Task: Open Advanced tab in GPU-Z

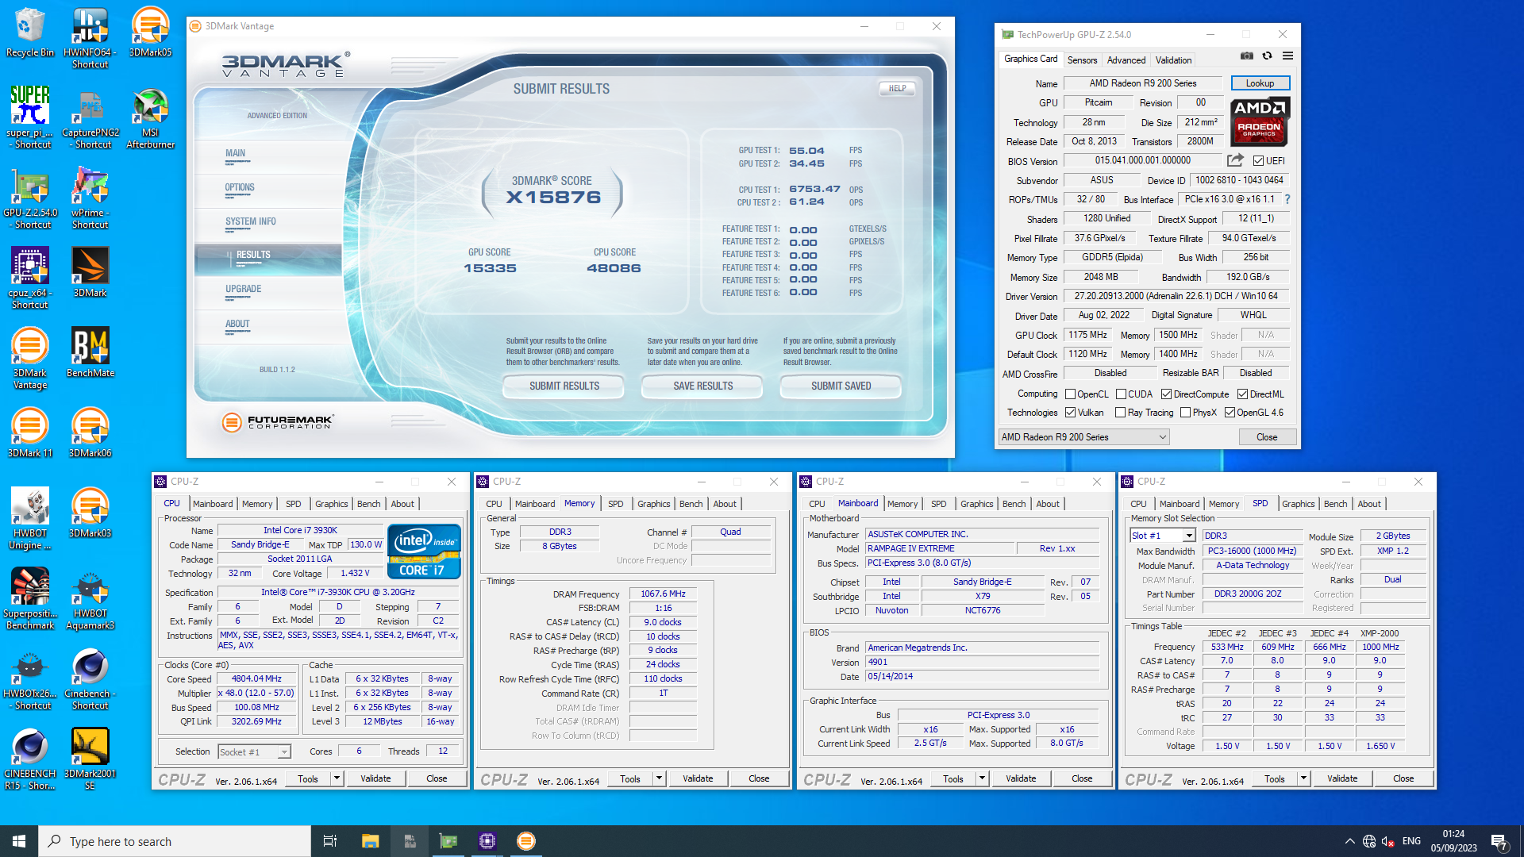Action: point(1126,60)
